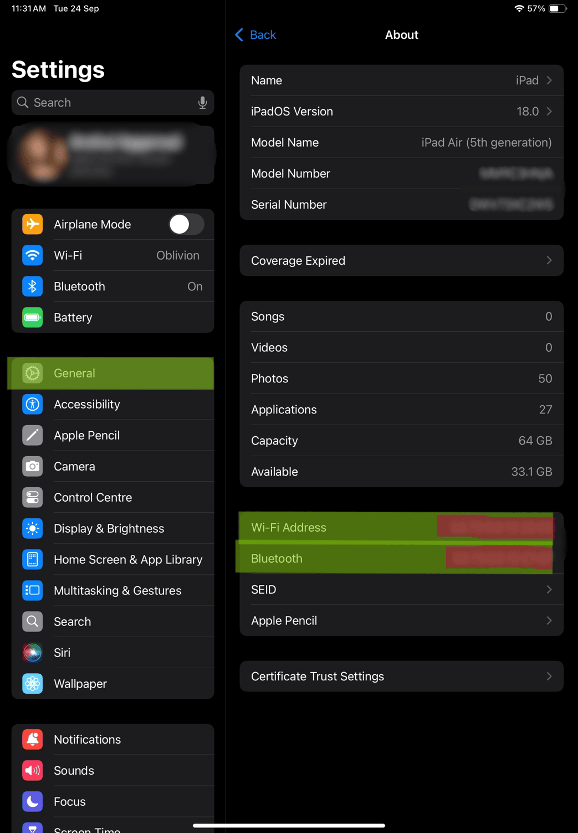This screenshot has width=578, height=833.
Task: Open Coverage Expired details
Action: click(401, 260)
